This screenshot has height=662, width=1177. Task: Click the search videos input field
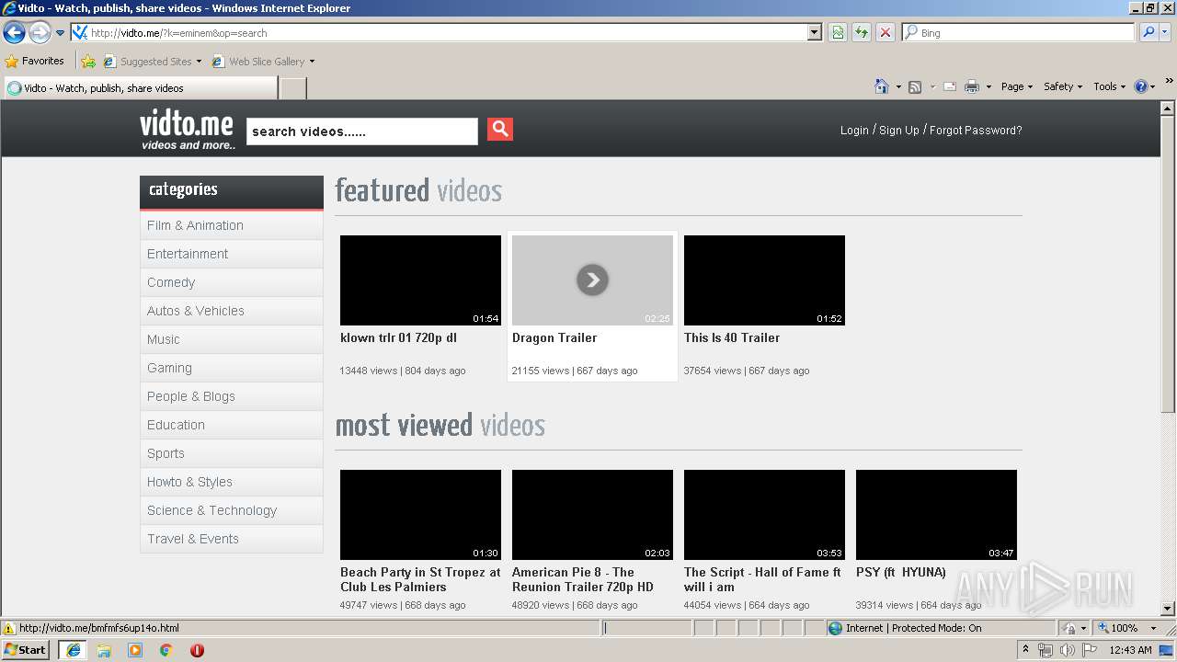362,131
